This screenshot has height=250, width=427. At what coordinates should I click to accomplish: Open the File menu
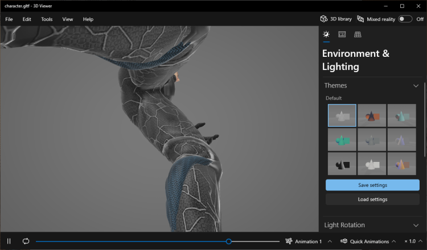click(x=9, y=19)
